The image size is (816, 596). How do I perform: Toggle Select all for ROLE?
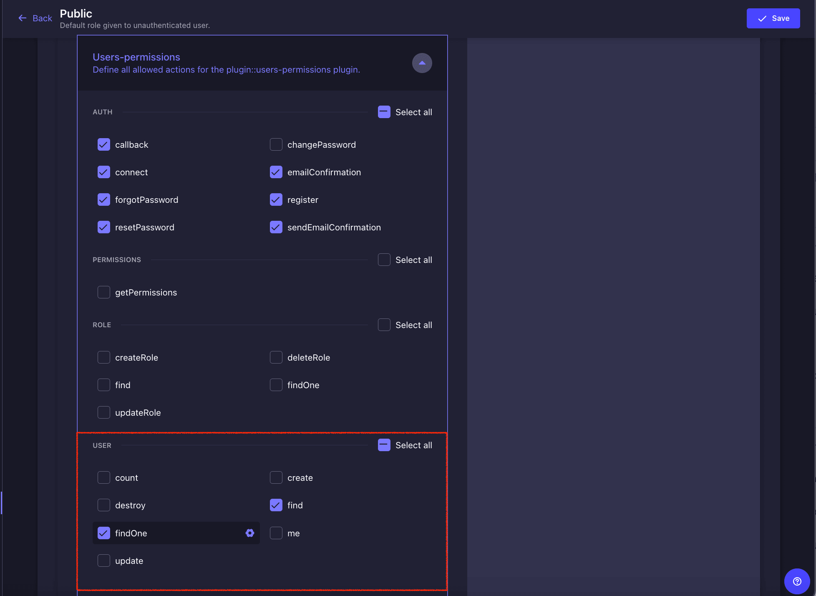click(x=384, y=325)
